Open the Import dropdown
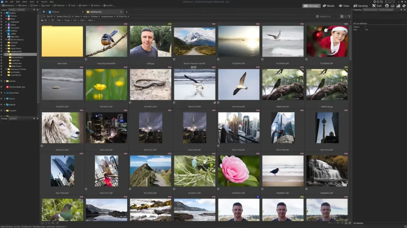Viewport: 407px width, 228px height. pyautogui.click(x=23, y=6)
